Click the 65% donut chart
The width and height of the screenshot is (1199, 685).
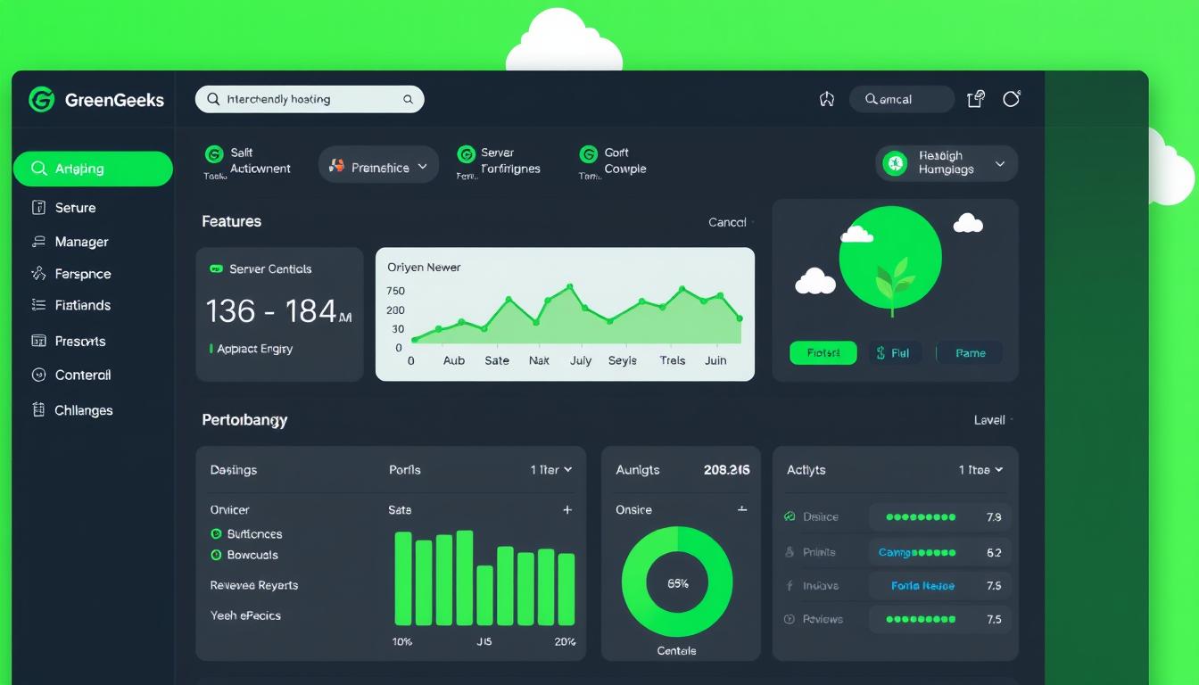(x=677, y=582)
